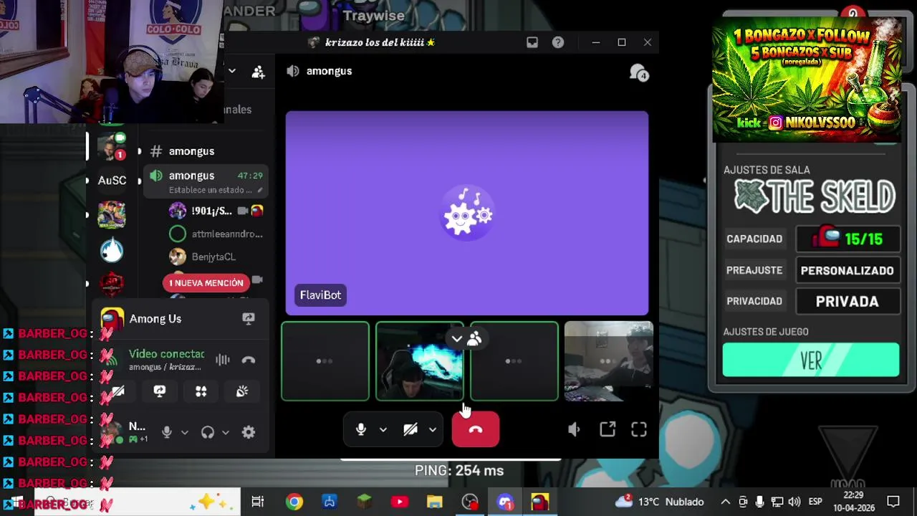Disconnect from voice in sidebar panel
Viewport: 917px width, 516px height.
[249, 360]
